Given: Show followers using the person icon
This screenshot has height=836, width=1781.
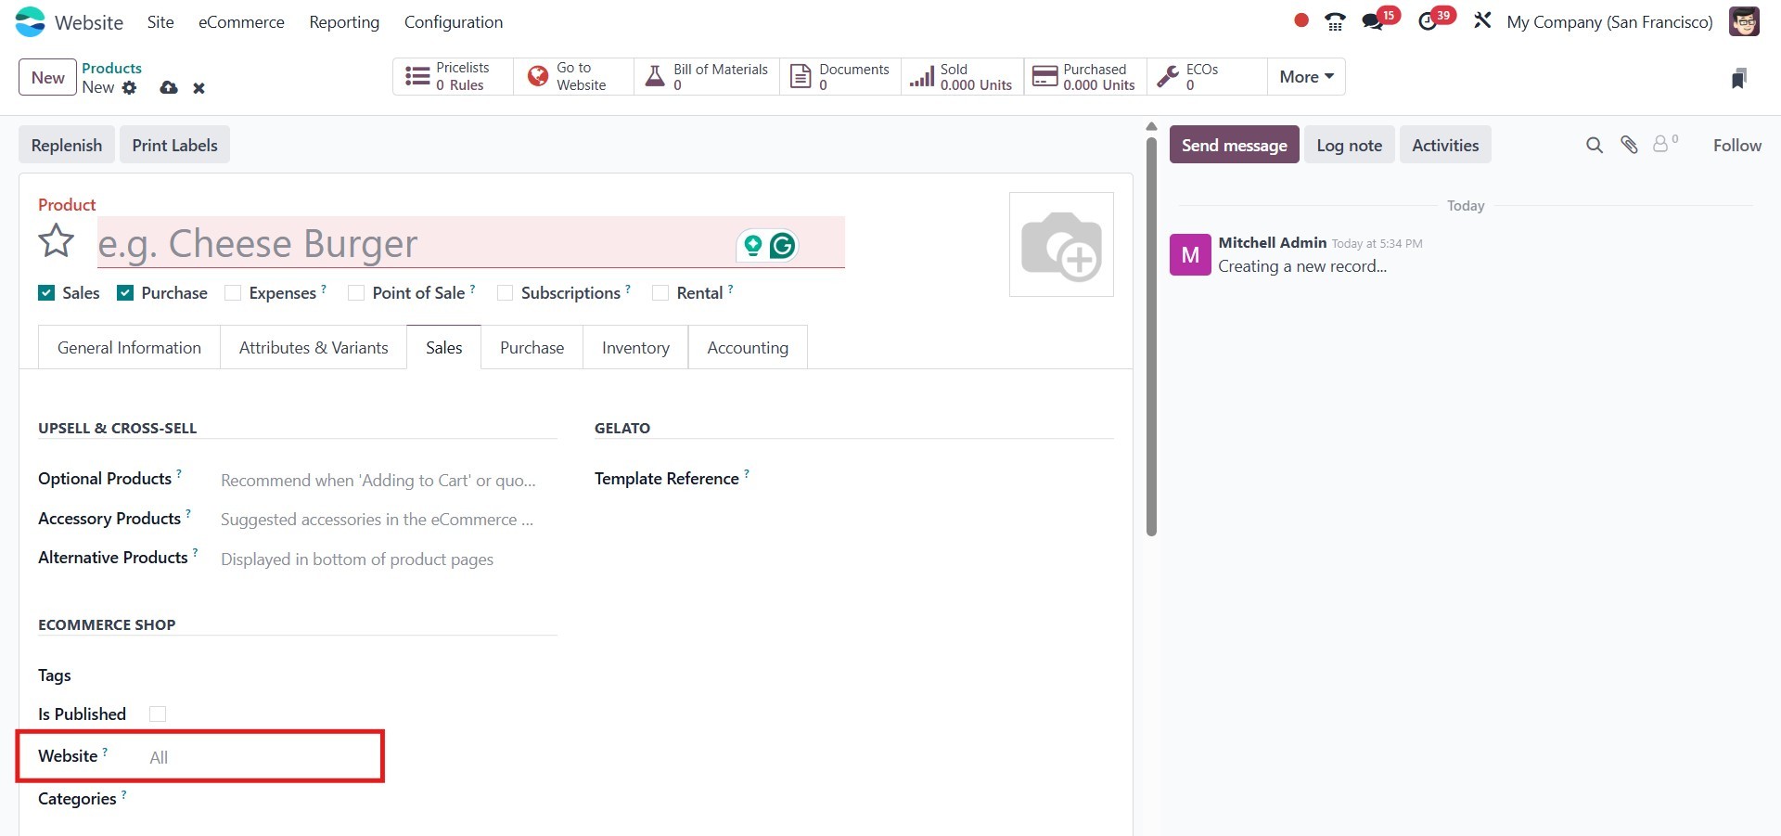Looking at the screenshot, I should coord(1664,144).
